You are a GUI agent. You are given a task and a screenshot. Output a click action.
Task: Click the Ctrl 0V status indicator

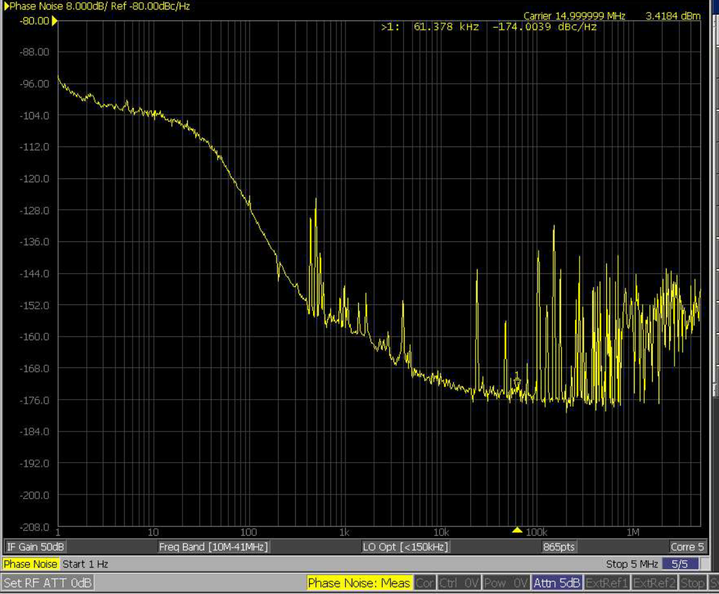coord(459,583)
